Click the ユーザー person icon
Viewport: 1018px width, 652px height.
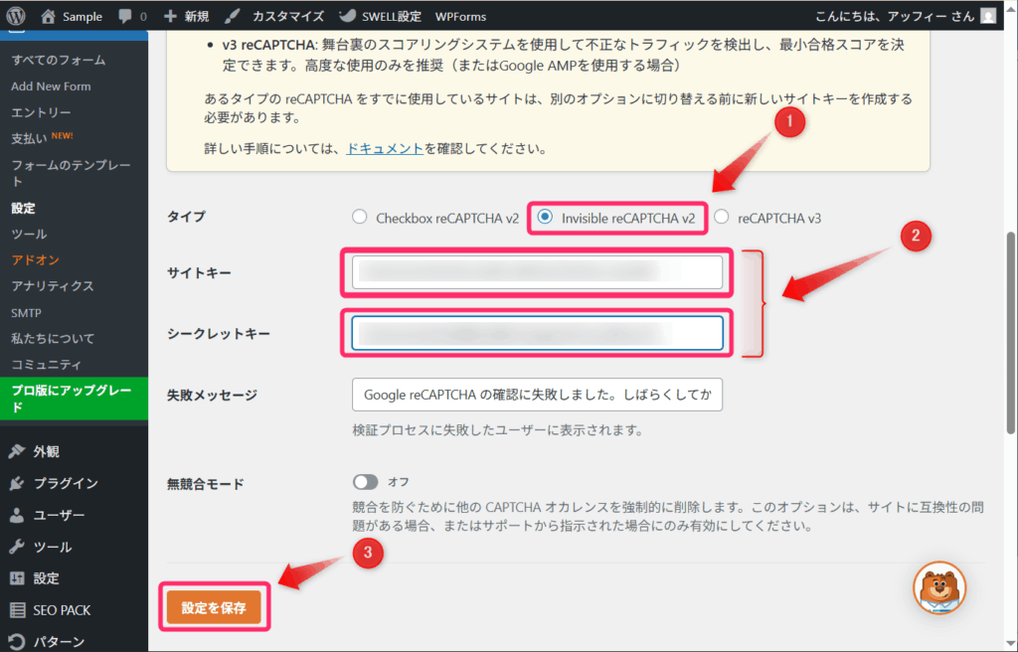pyautogui.click(x=17, y=515)
